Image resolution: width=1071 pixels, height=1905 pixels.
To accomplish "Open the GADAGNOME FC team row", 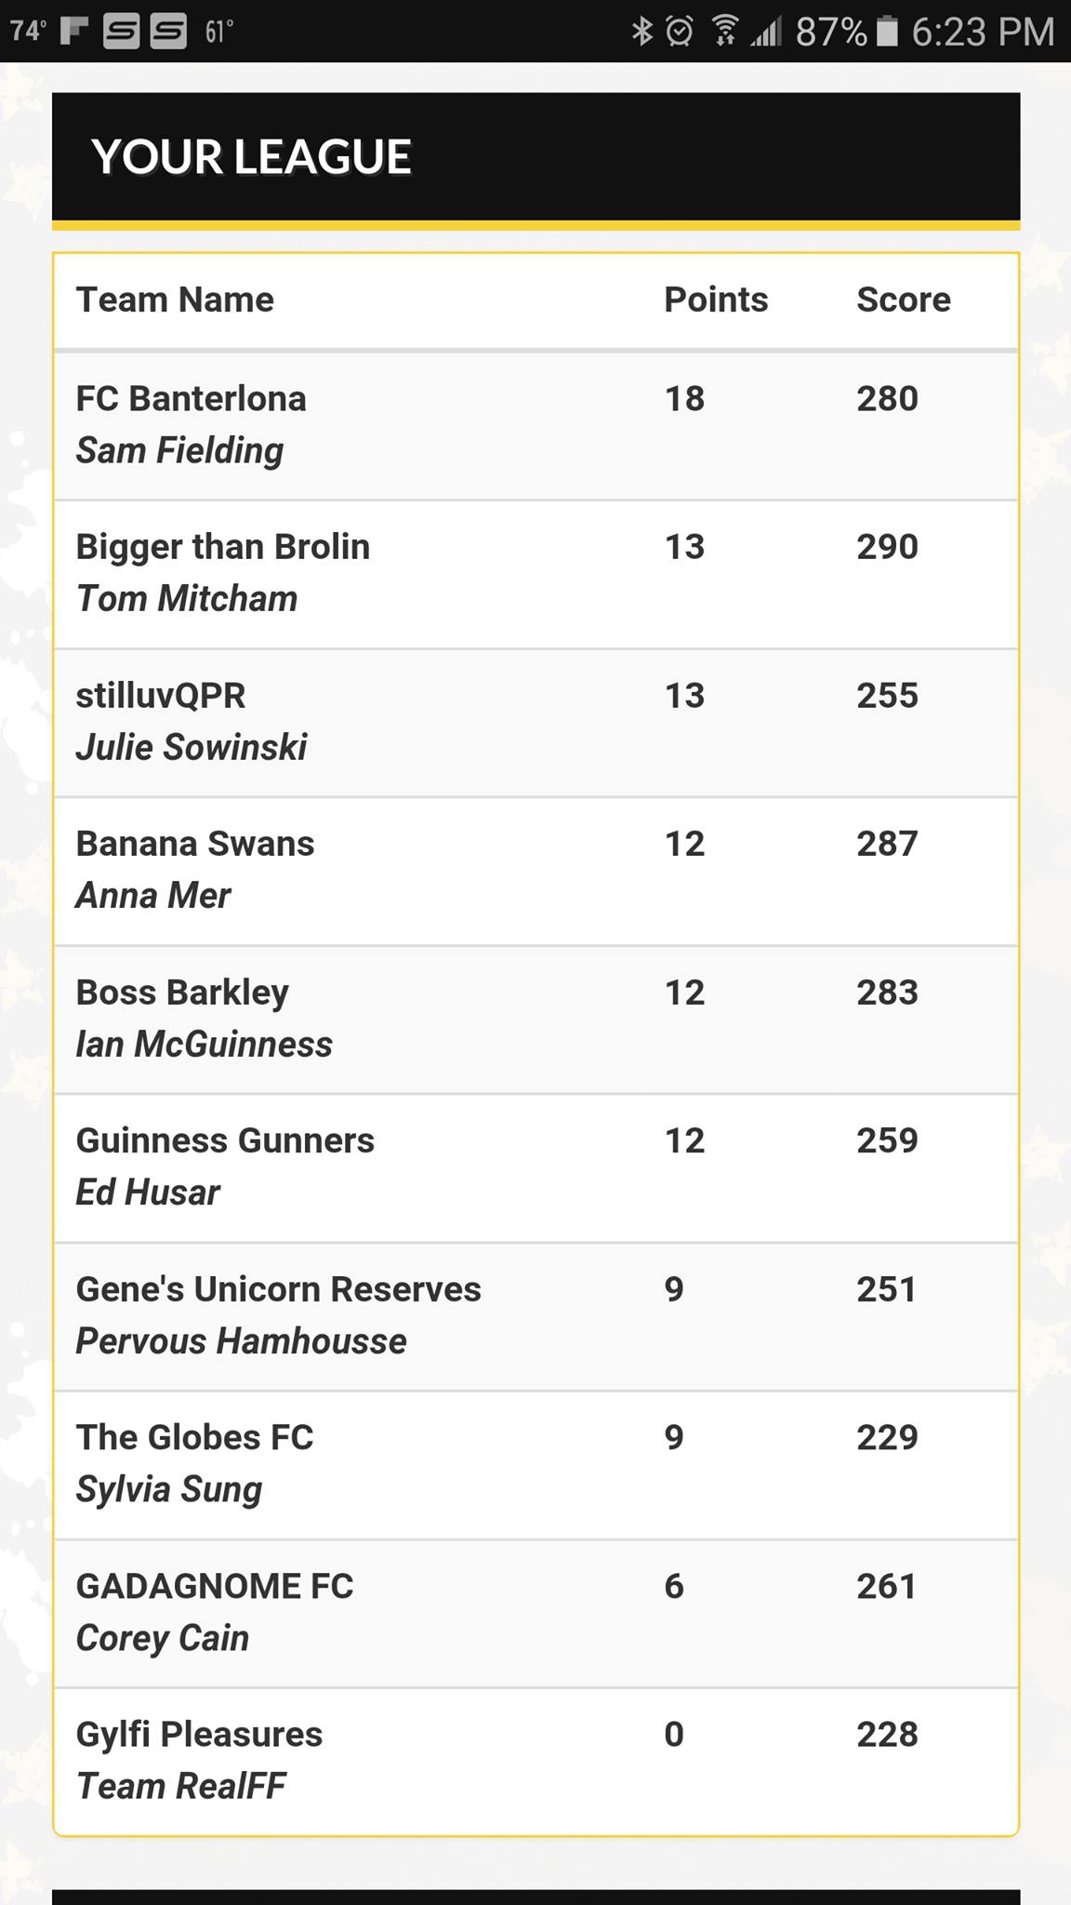I will 536,1613.
